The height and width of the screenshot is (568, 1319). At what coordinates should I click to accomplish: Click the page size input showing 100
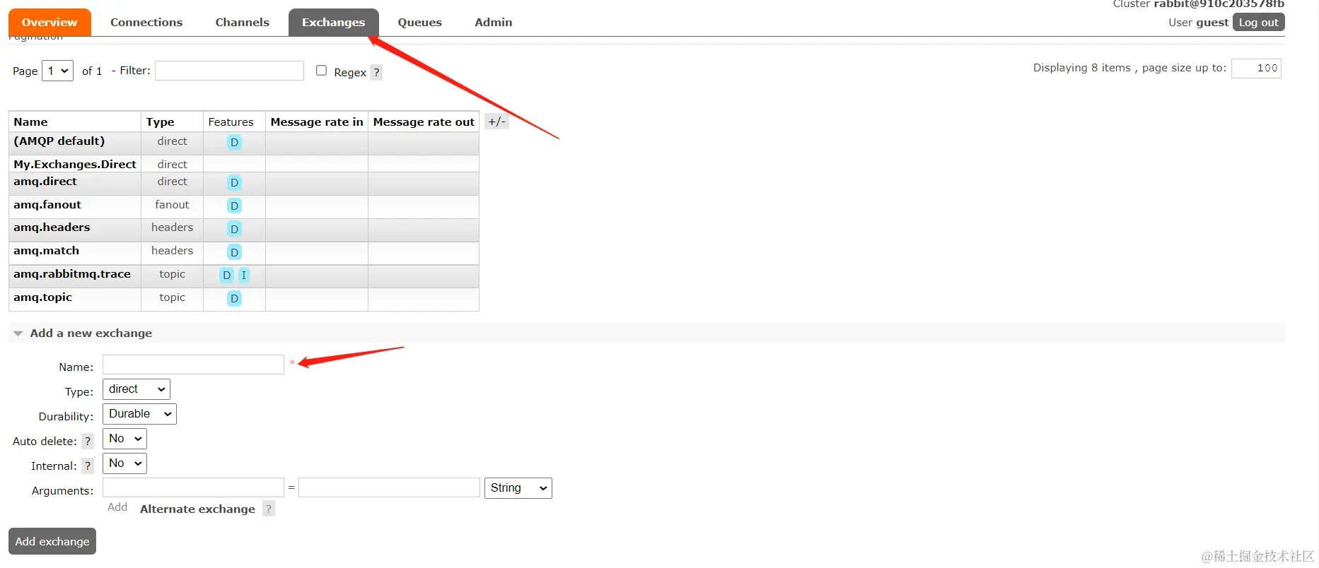1256,68
